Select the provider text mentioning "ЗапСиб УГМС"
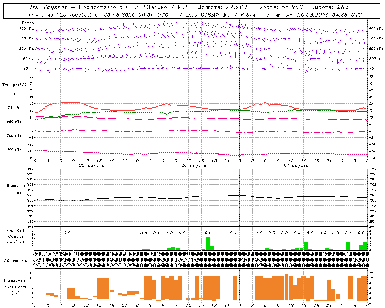Viewport: 385px width, 308px height. 134,7
